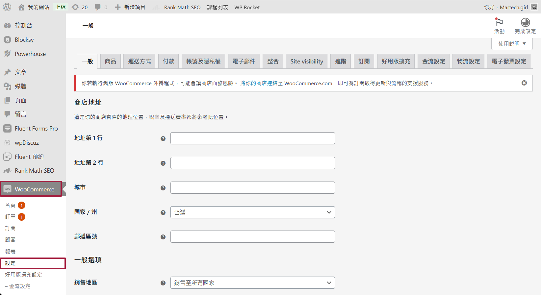Open the comments bubble icon
Image resolution: width=541 pixels, height=295 pixels.
[98, 7]
